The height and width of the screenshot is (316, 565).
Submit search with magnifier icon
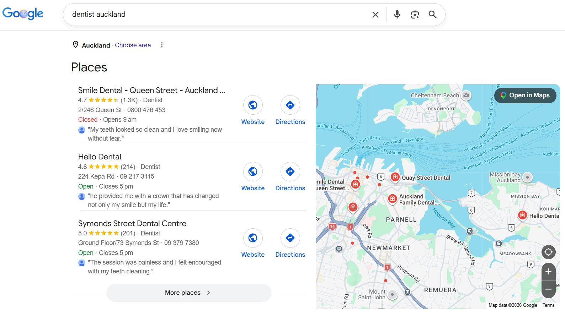pos(432,15)
